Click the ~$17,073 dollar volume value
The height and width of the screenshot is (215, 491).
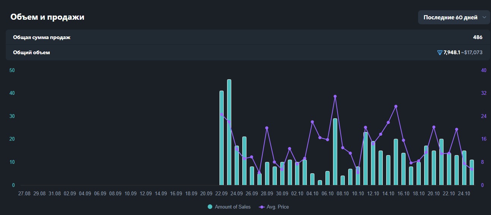(x=472, y=53)
